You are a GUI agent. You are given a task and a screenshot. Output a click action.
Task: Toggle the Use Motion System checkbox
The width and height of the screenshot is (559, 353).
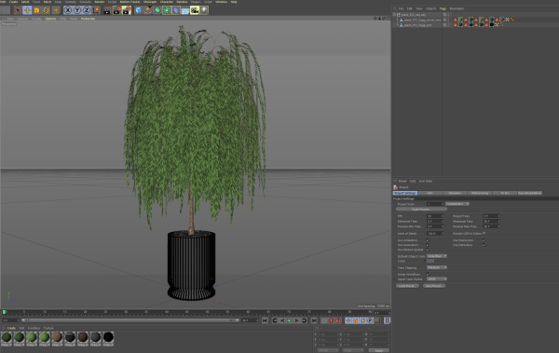pyautogui.click(x=428, y=250)
